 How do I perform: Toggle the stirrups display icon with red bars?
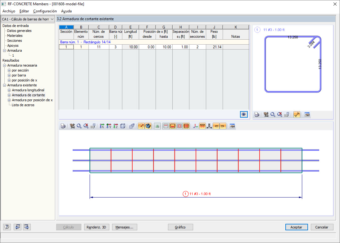click(186, 126)
